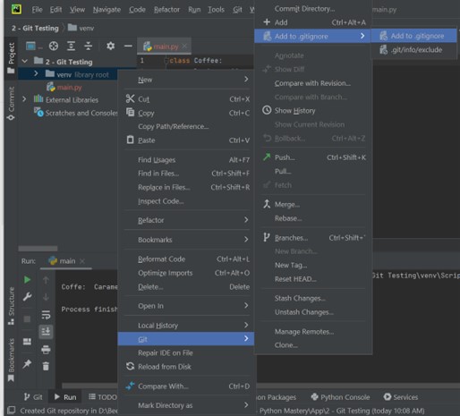
Task: Collapse all nodes in project tree
Action: click(x=88, y=46)
